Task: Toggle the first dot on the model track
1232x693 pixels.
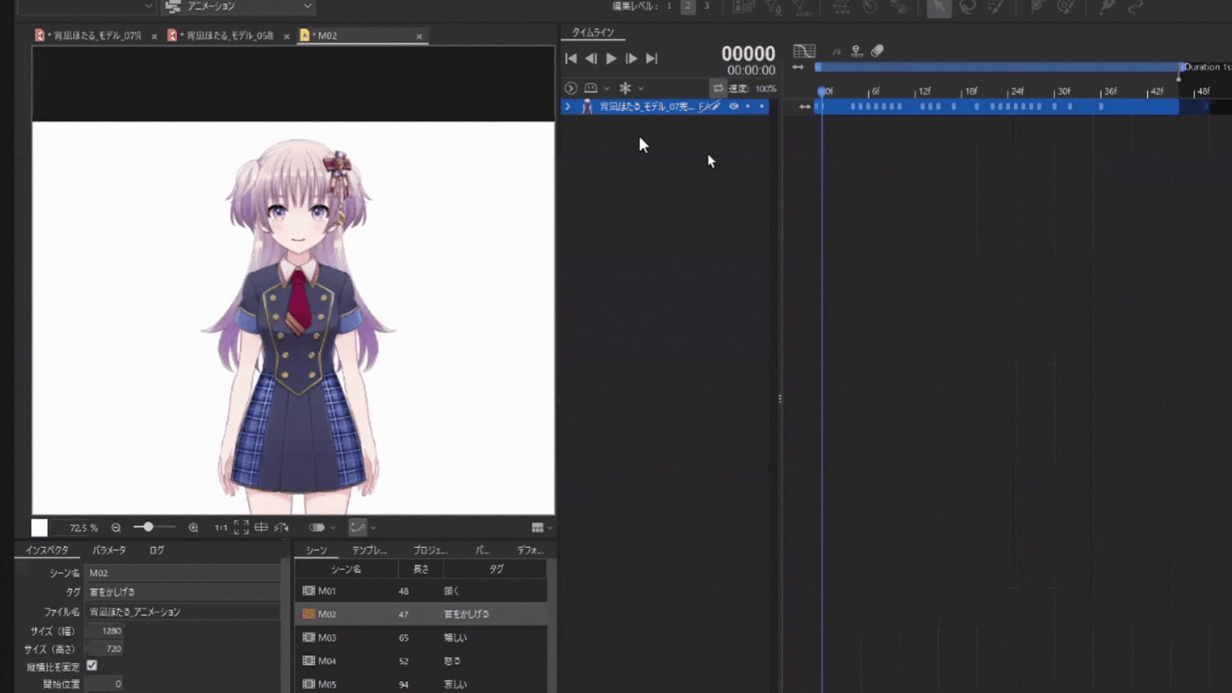Action: [x=748, y=107]
